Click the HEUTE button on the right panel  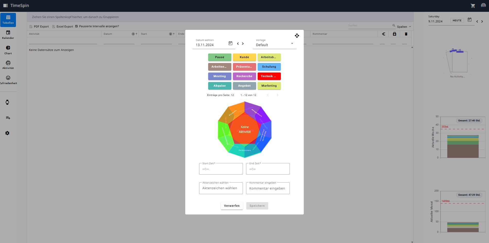[457, 20]
